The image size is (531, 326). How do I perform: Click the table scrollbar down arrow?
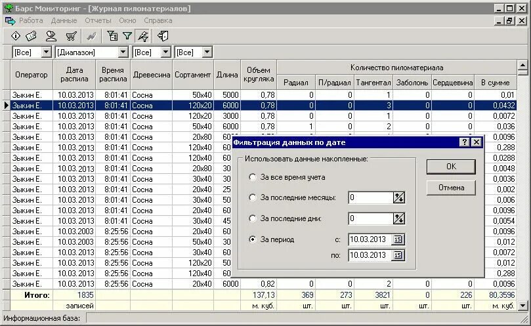pos(522,306)
